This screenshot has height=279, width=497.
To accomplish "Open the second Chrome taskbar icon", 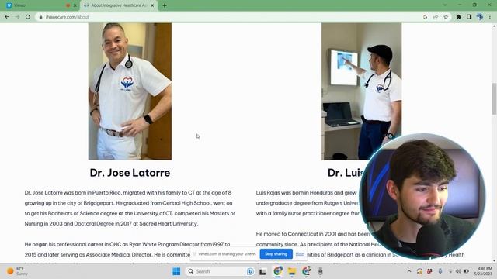I will pyautogui.click(x=306, y=271).
